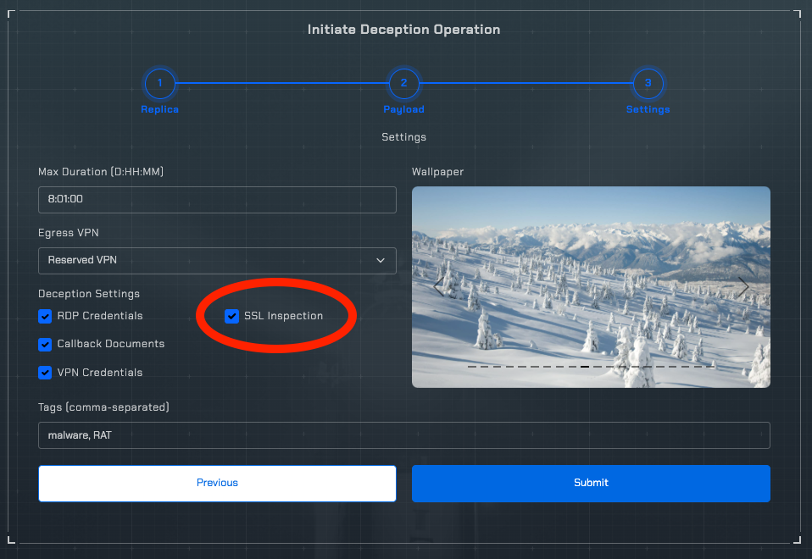The width and height of the screenshot is (812, 559).
Task: Click the Egress VPN dropdown chevron
Action: tap(381, 260)
